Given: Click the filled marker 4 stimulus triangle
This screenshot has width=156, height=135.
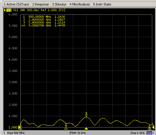Looking at the screenshot, I should (x=86, y=129).
